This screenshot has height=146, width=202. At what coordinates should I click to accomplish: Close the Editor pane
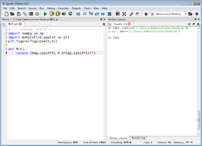104,19
